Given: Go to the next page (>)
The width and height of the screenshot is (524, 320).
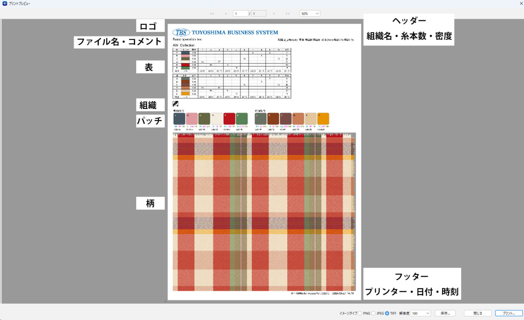Looking at the screenshot, I should (x=274, y=14).
